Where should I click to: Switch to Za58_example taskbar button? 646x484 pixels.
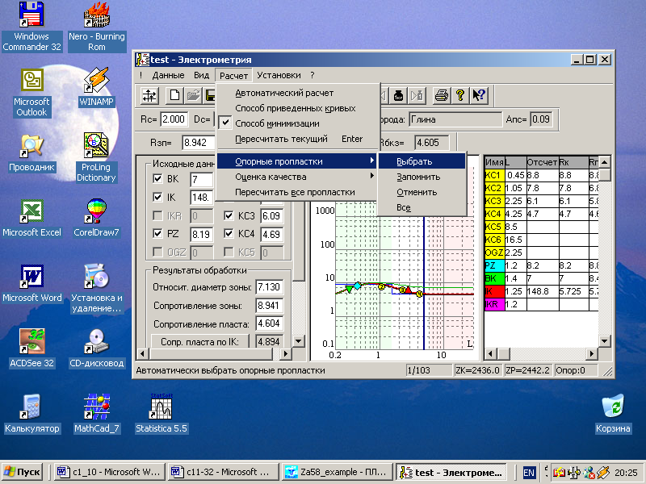pos(337,472)
